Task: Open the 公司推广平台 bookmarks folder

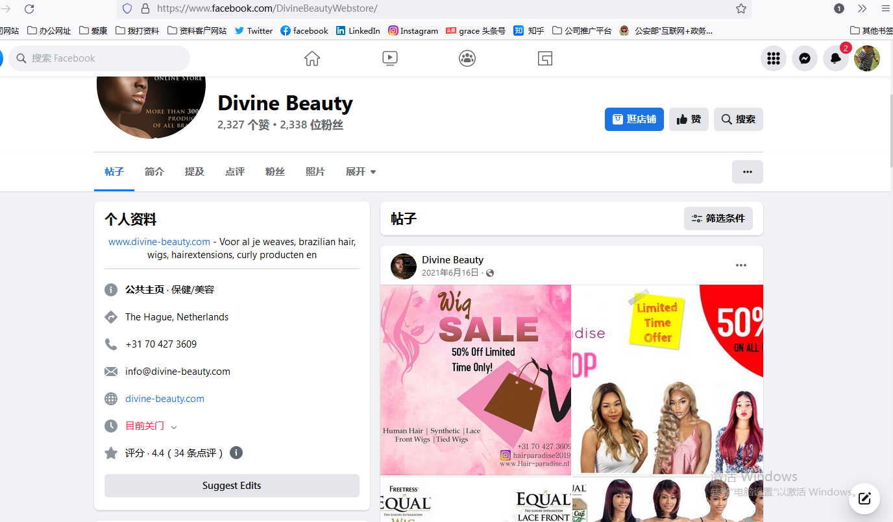Action: (x=582, y=30)
